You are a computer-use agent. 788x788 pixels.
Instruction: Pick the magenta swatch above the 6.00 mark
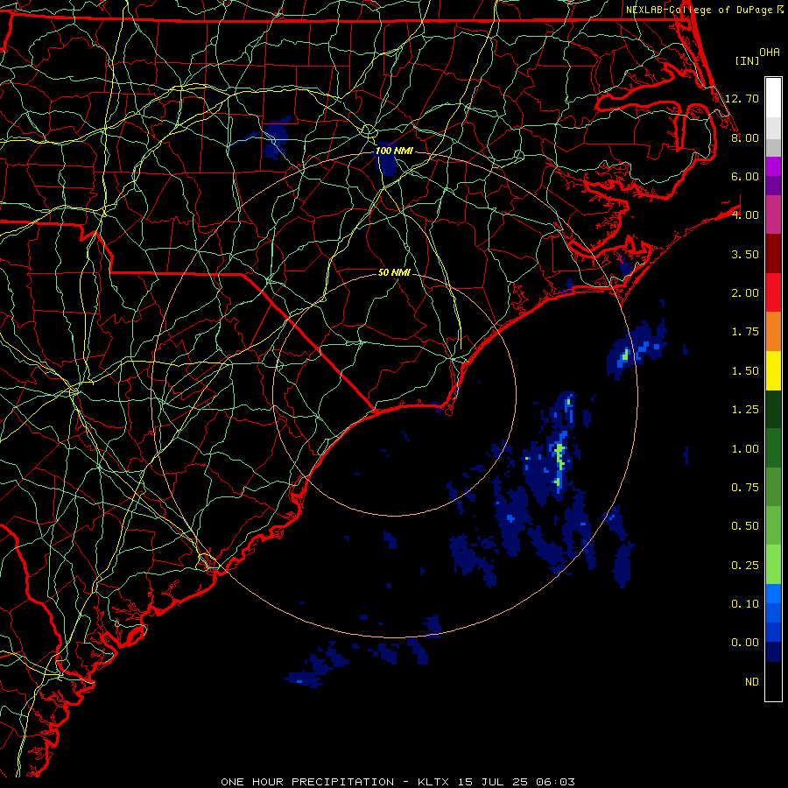[x=773, y=166]
